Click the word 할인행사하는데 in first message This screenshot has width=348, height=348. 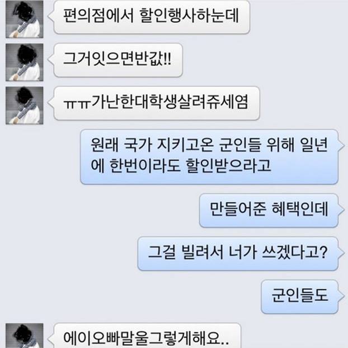point(189,16)
